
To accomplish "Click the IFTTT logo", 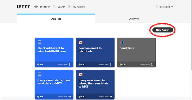I will pos(24,7).
